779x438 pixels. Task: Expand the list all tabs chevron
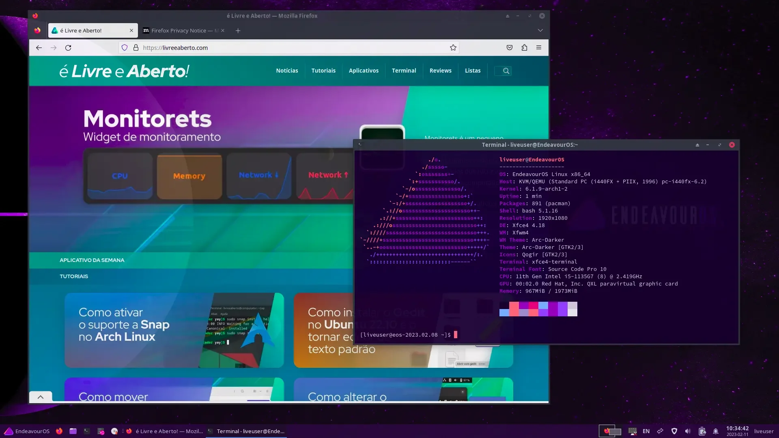(x=540, y=30)
